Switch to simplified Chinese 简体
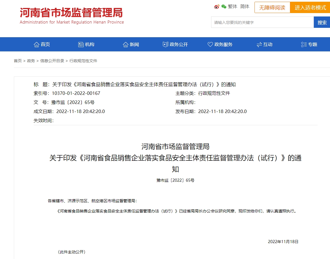Screen dimensions: 330x259 tap(245, 7)
